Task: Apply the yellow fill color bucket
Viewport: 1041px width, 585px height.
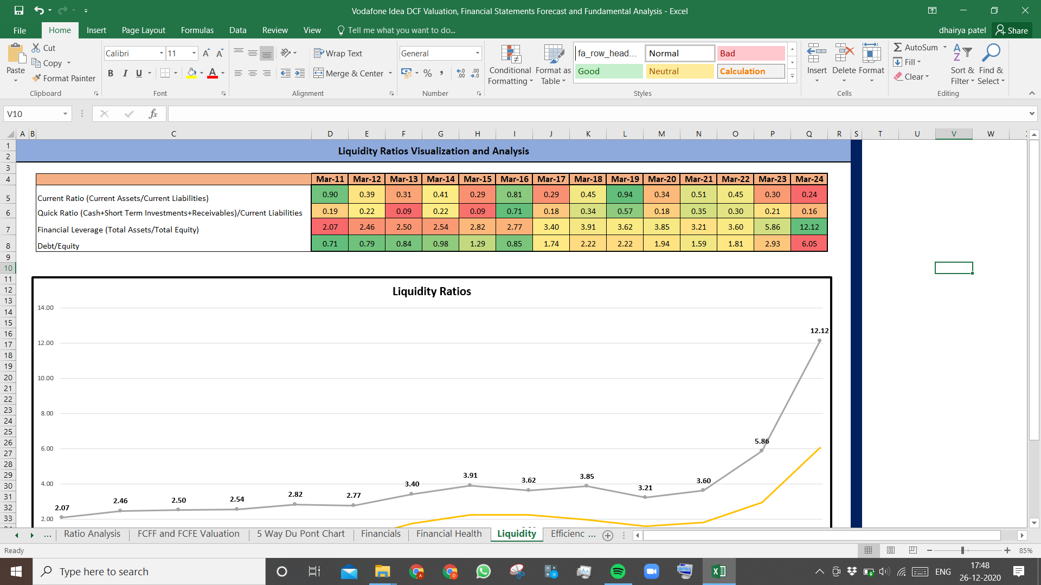Action: click(191, 73)
